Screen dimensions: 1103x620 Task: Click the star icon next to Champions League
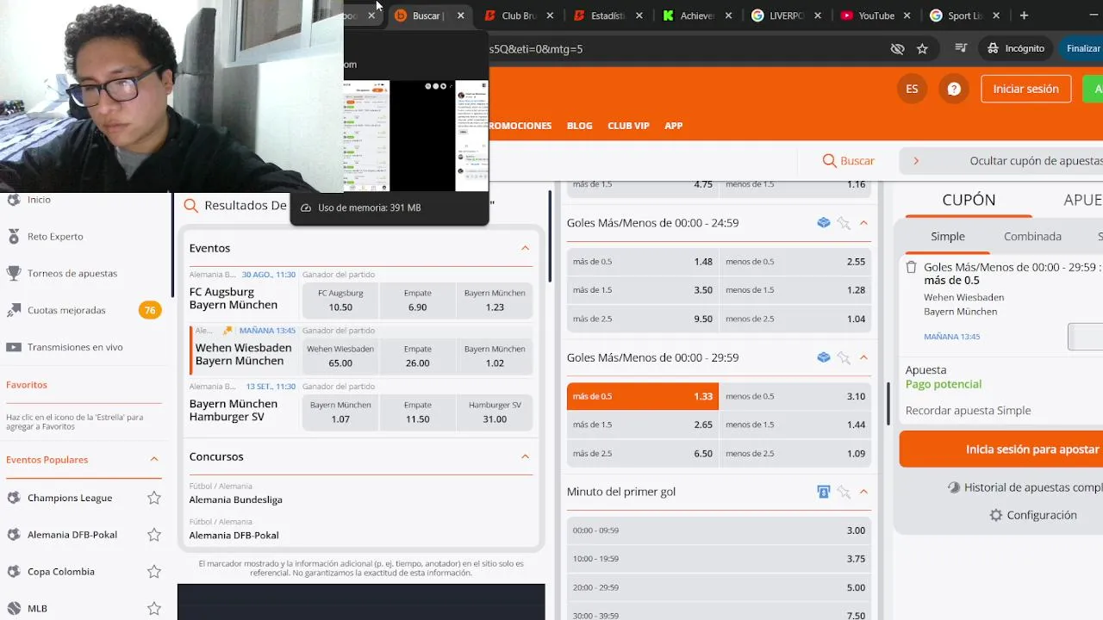pyautogui.click(x=154, y=498)
